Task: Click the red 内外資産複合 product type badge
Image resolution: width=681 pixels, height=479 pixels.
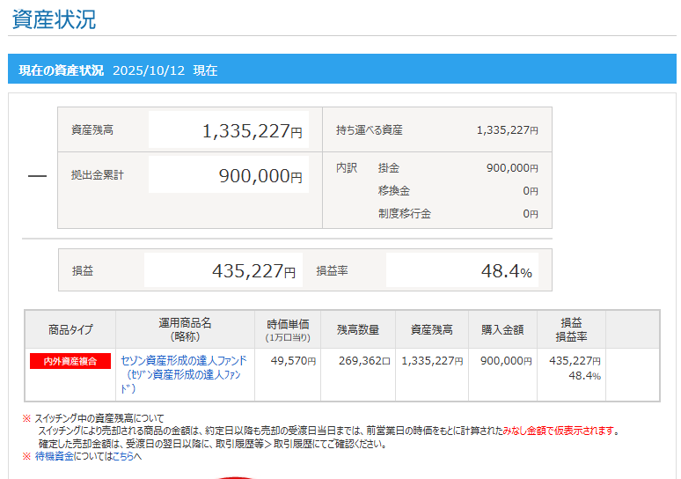Action: 70,361
